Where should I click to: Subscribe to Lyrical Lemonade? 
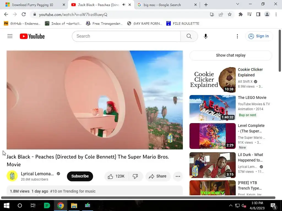(80, 176)
